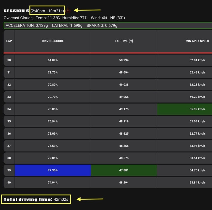This screenshot has width=212, height=210.
Task: Click the green 55.99 km/h apex speed cell
Action: pyautogui.click(x=184, y=109)
